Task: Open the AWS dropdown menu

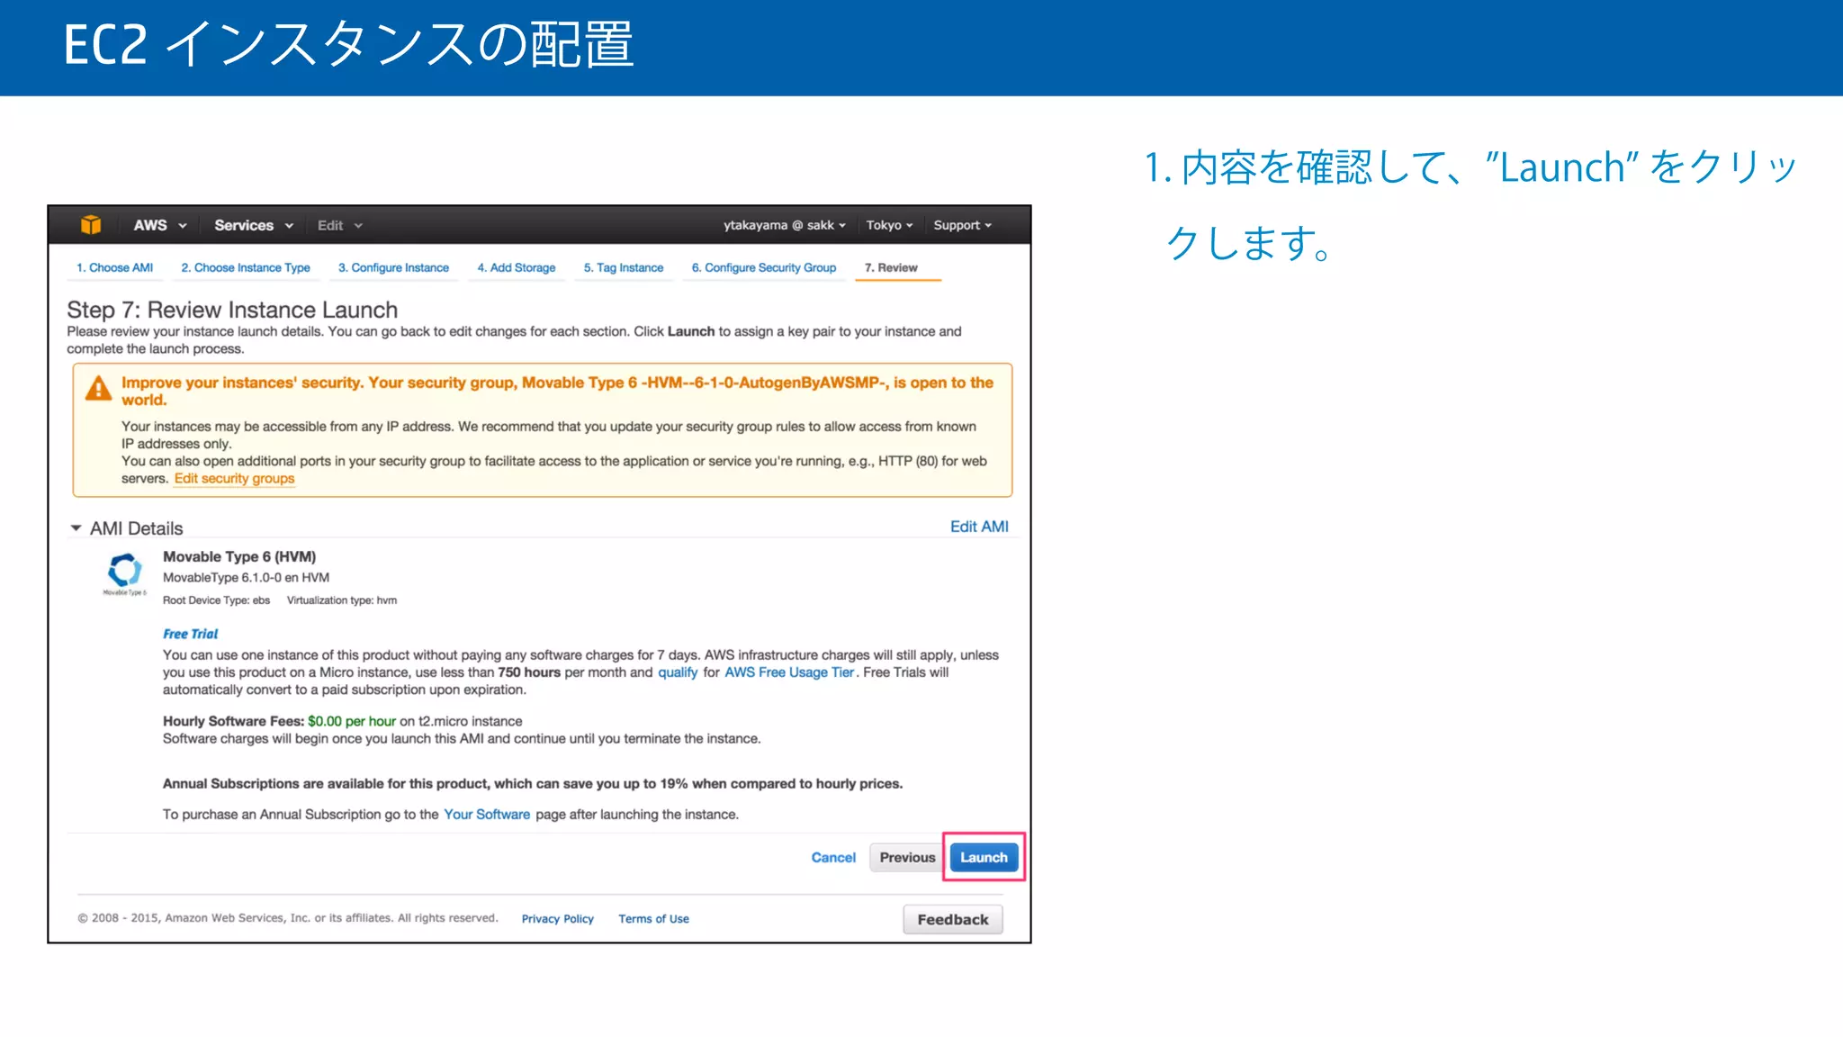Action: [159, 225]
